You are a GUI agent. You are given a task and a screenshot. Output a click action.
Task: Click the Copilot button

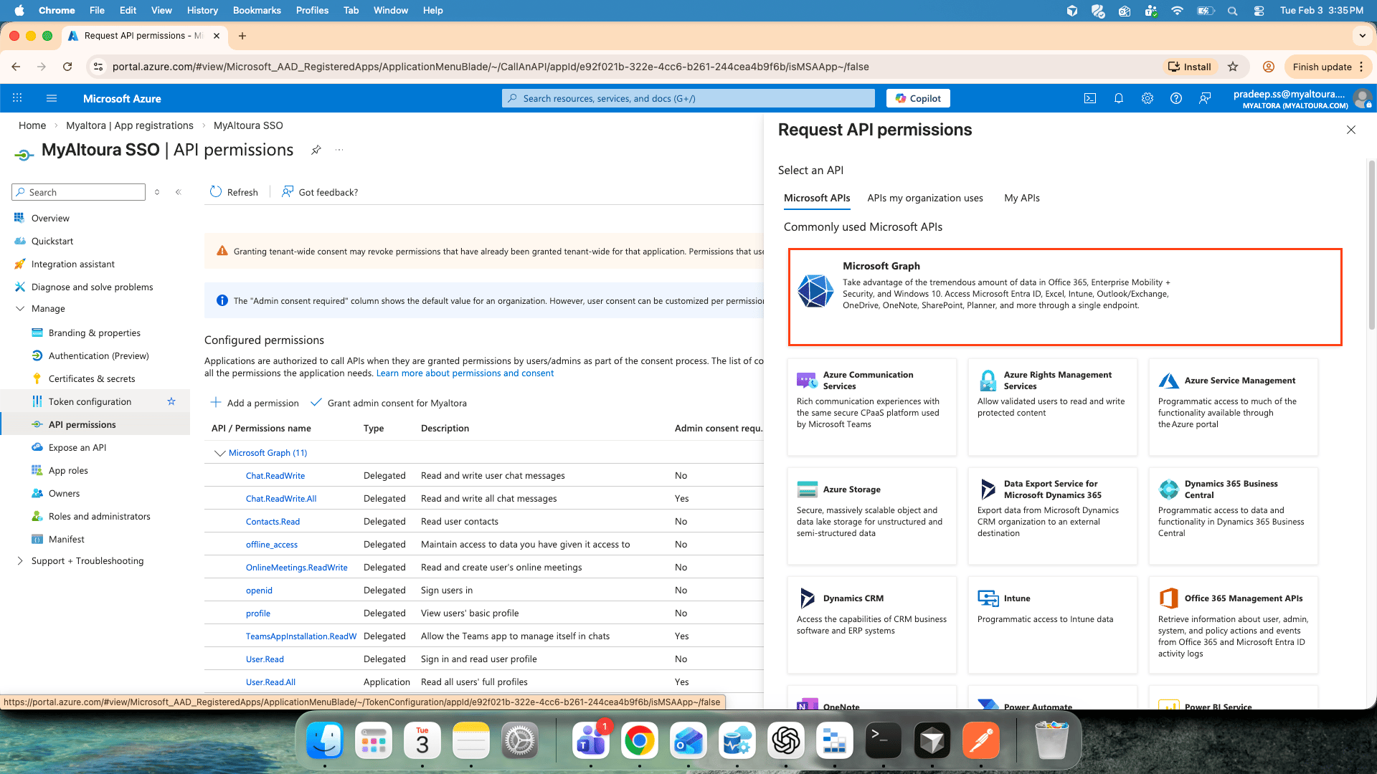(x=918, y=98)
